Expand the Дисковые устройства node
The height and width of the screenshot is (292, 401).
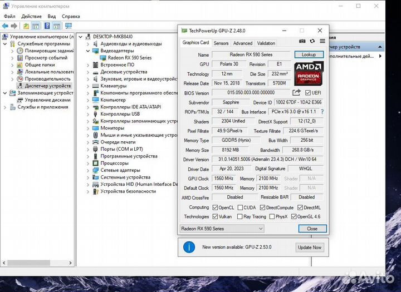(88, 72)
